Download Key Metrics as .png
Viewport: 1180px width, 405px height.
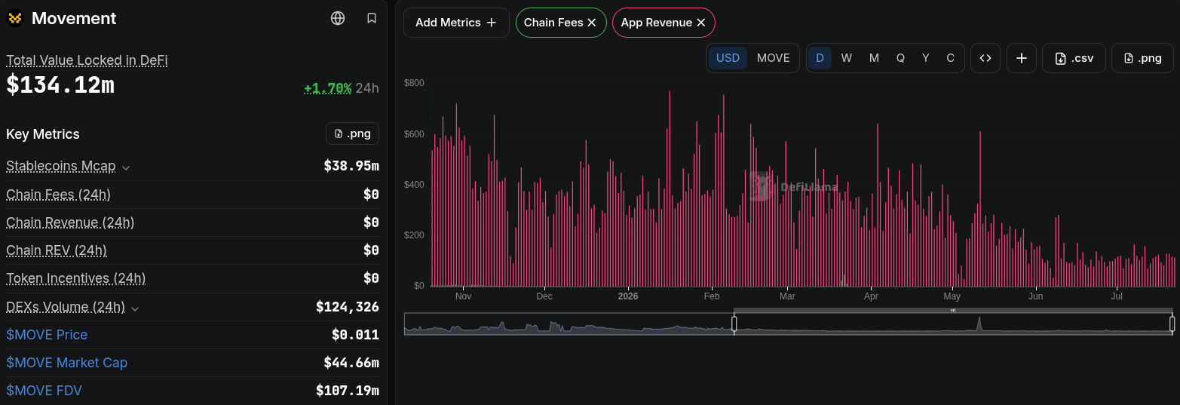pyautogui.click(x=352, y=133)
